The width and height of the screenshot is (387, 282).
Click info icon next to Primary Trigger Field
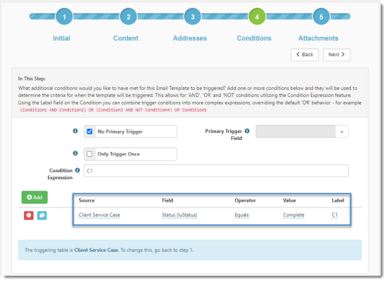[247, 131]
